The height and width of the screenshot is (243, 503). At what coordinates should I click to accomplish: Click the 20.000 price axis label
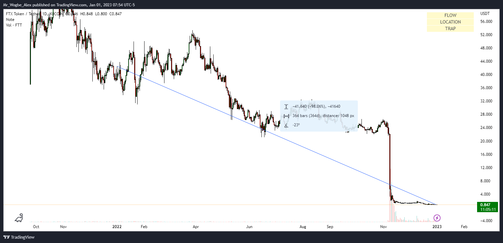486,141
